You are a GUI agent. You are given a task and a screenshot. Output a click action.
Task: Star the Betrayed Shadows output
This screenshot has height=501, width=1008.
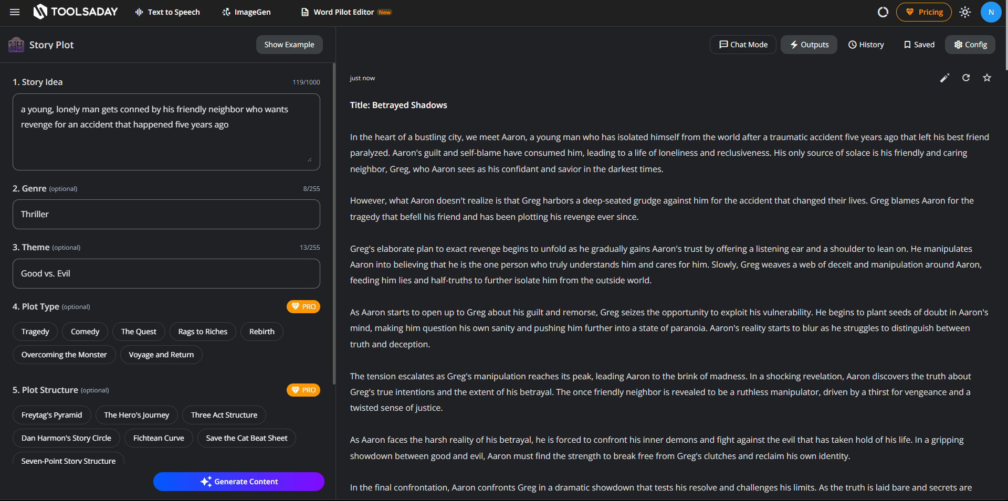987,78
